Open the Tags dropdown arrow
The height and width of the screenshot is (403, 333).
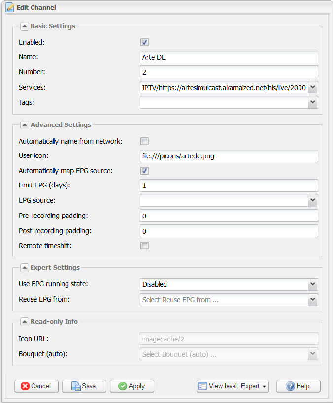tap(313, 102)
